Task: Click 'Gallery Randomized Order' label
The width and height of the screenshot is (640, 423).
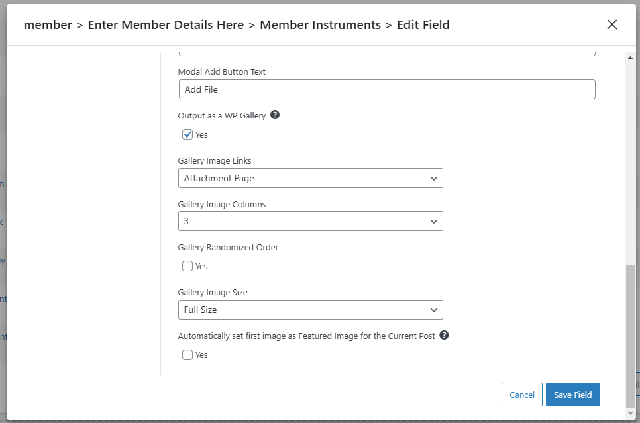Action: (x=228, y=247)
